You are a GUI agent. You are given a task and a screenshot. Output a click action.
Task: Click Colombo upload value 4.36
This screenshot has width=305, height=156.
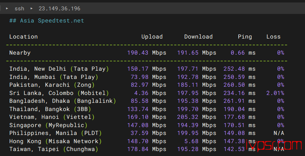[141, 93]
